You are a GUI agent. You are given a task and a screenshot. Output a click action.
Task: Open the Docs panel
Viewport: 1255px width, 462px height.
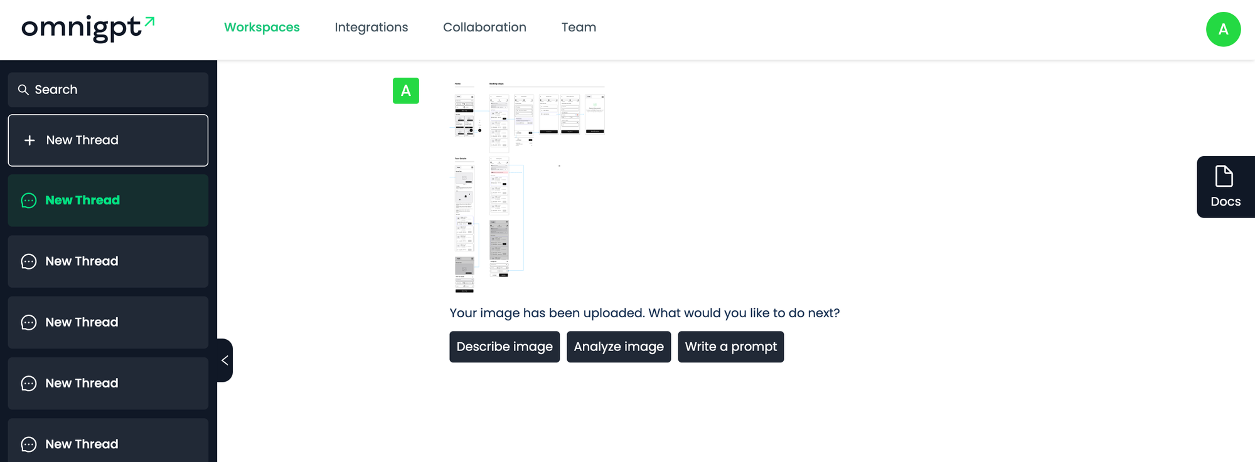[x=1225, y=187]
